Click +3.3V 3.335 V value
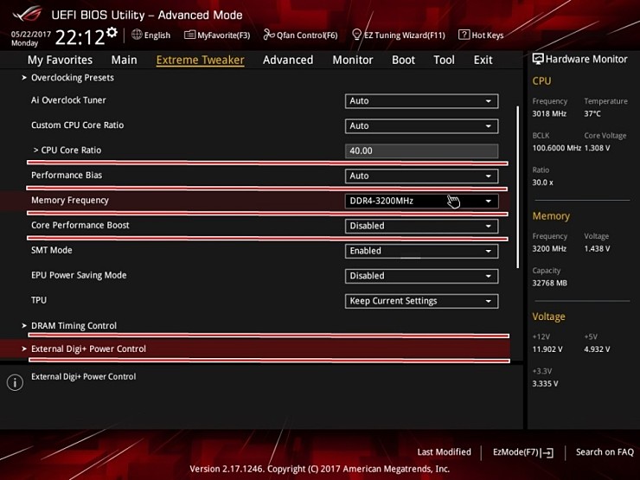640x480 pixels. tap(545, 384)
